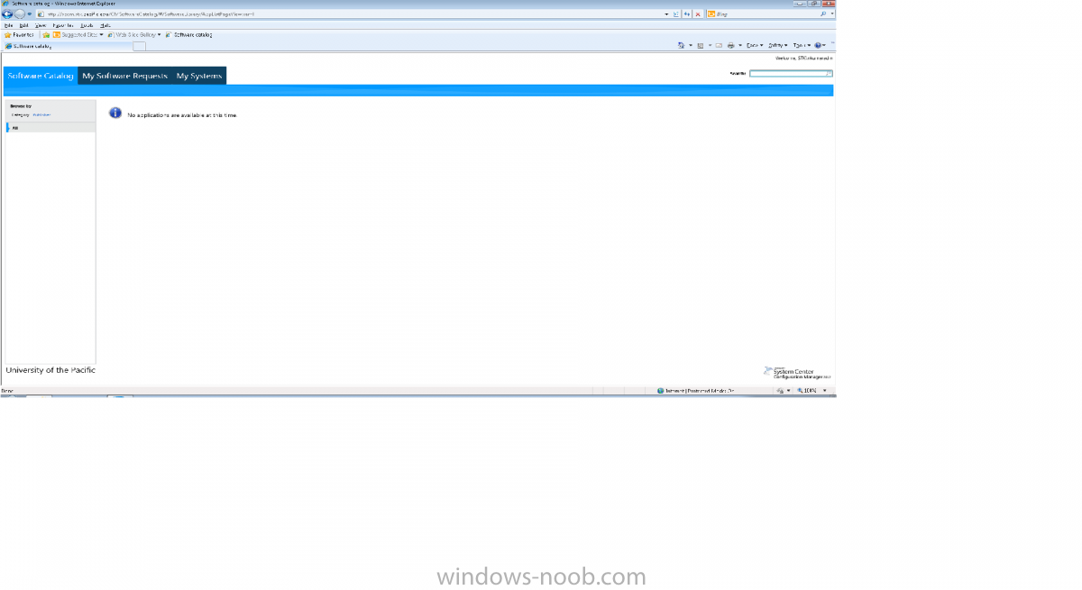Open the Safety menu dropdown

click(777, 45)
